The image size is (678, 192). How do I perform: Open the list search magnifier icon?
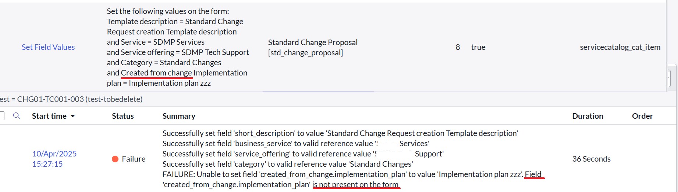coord(17,116)
